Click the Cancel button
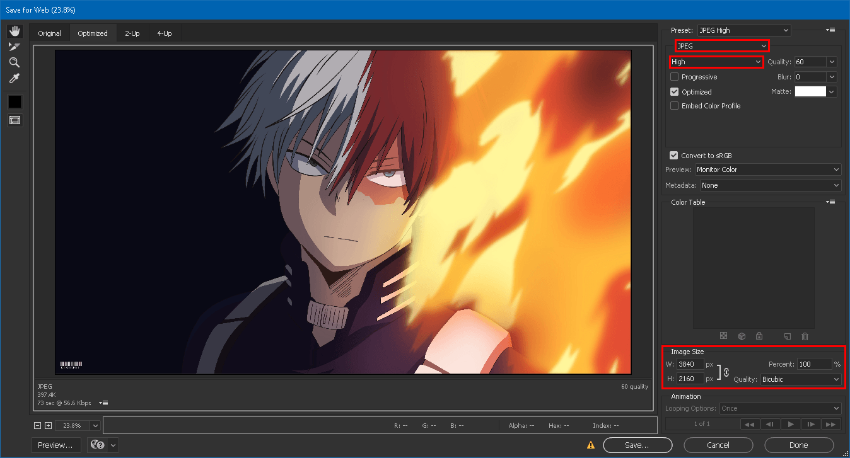Image resolution: width=850 pixels, height=458 pixels. coord(718,445)
